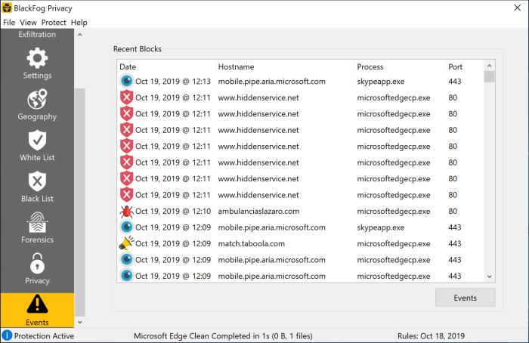Open the Privacy padlock section
Screen dimensions: 529x343
(x=37, y=269)
